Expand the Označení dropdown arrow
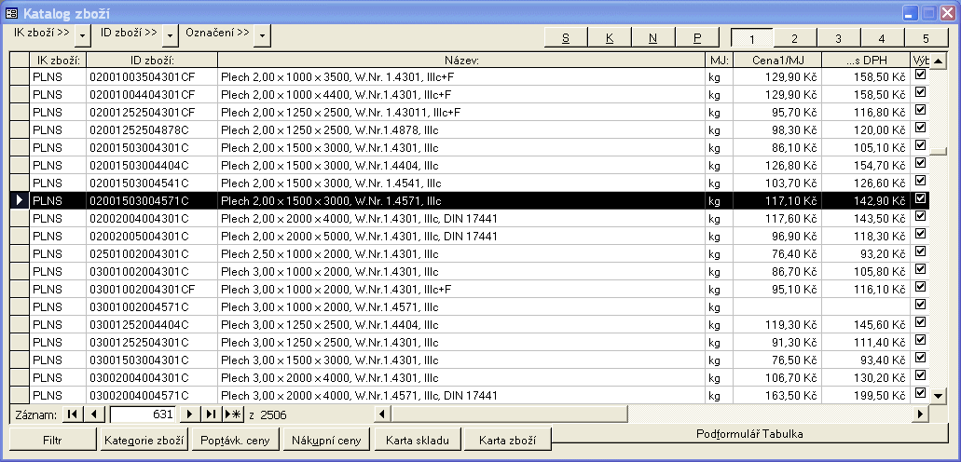 pos(262,34)
